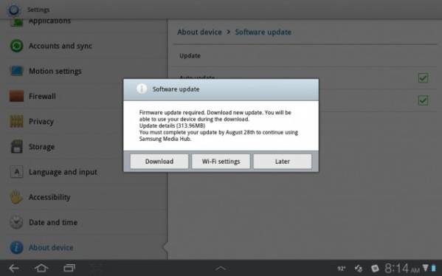This screenshot has height=276, width=442.
Task: Open the Recent apps button
Action: (69, 268)
